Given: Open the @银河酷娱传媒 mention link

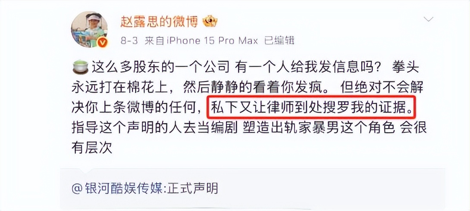Looking at the screenshot, I should (x=119, y=189).
